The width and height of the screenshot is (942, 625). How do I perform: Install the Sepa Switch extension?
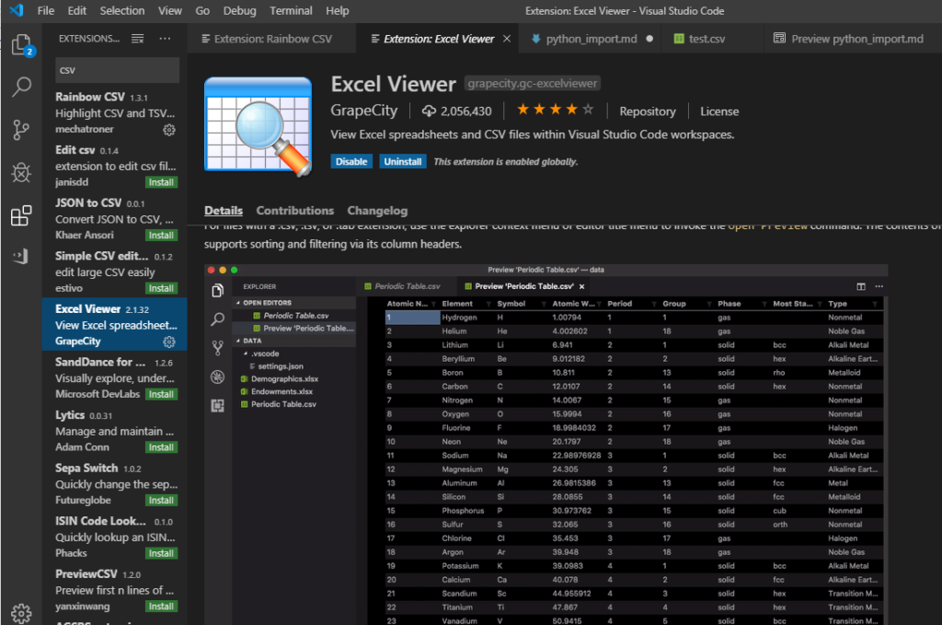[162, 500]
